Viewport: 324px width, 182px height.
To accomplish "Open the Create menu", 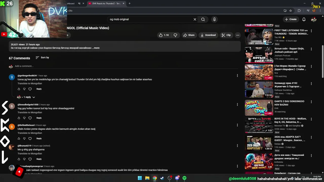I will click(291, 19).
